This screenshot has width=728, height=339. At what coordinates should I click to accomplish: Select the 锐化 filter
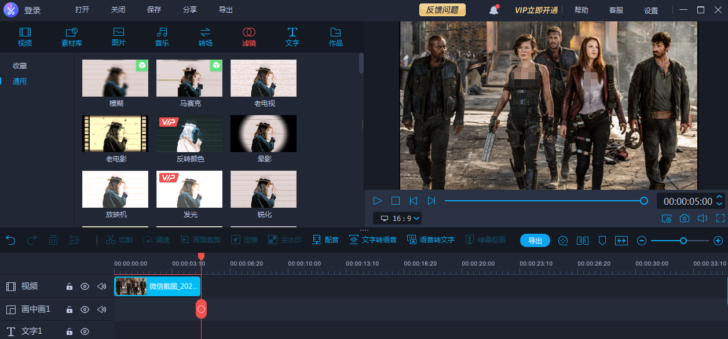[x=264, y=189]
